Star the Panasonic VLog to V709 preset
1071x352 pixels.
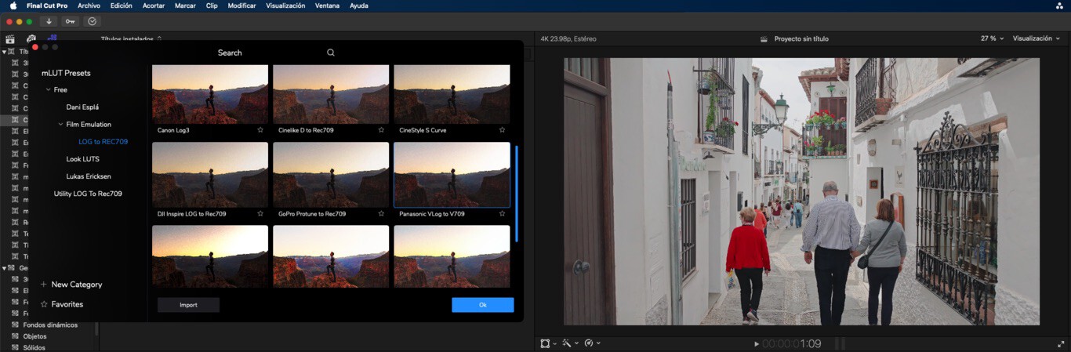click(x=502, y=213)
